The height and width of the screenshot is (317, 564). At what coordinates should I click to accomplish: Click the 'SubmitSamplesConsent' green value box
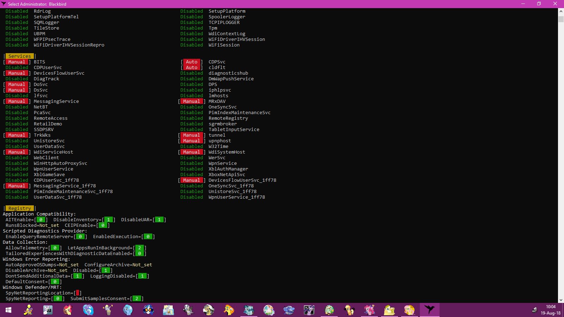137,298
